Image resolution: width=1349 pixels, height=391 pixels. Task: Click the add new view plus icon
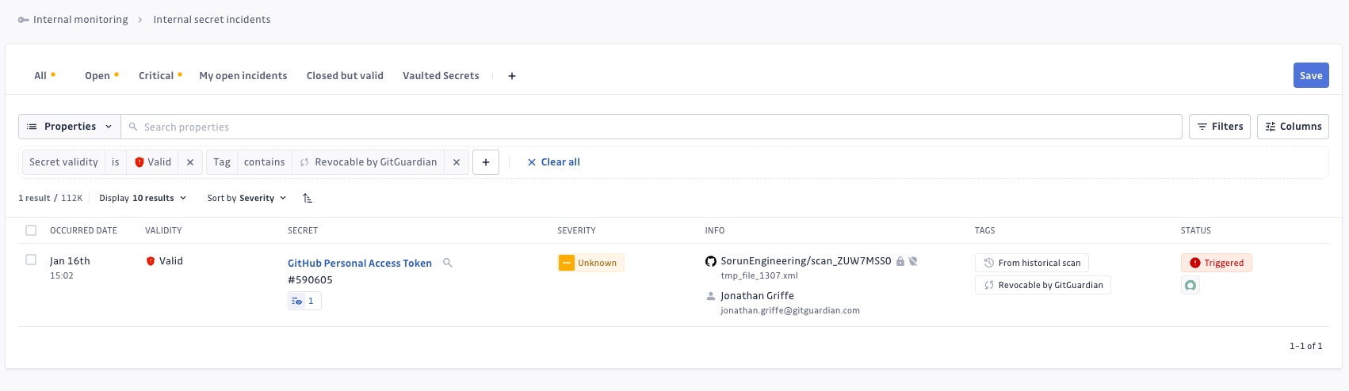512,76
